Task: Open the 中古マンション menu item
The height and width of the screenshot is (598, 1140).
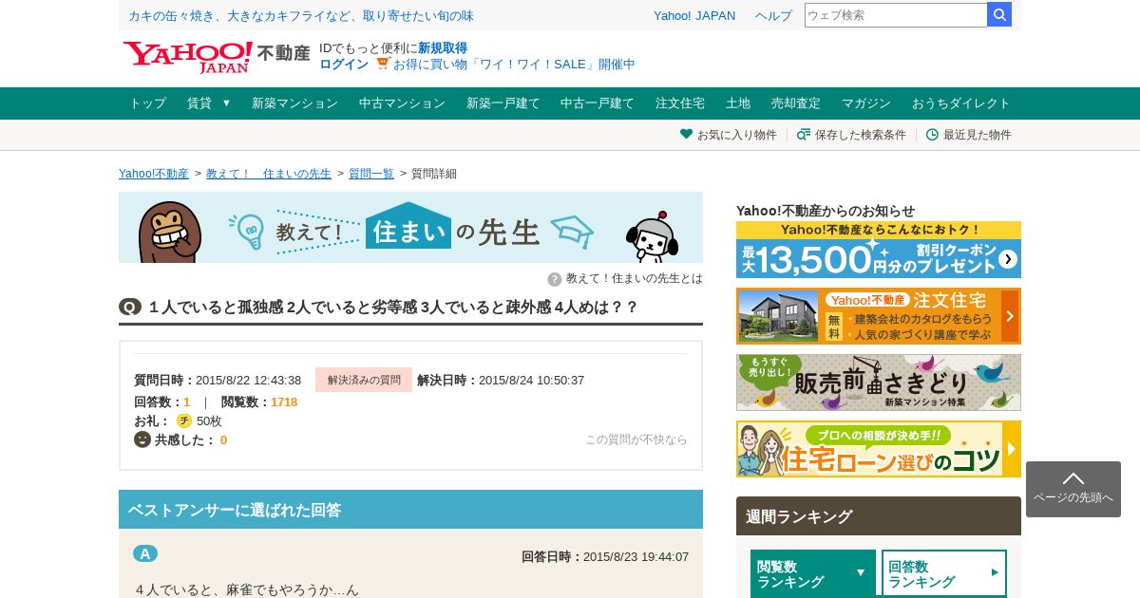Action: tap(402, 103)
